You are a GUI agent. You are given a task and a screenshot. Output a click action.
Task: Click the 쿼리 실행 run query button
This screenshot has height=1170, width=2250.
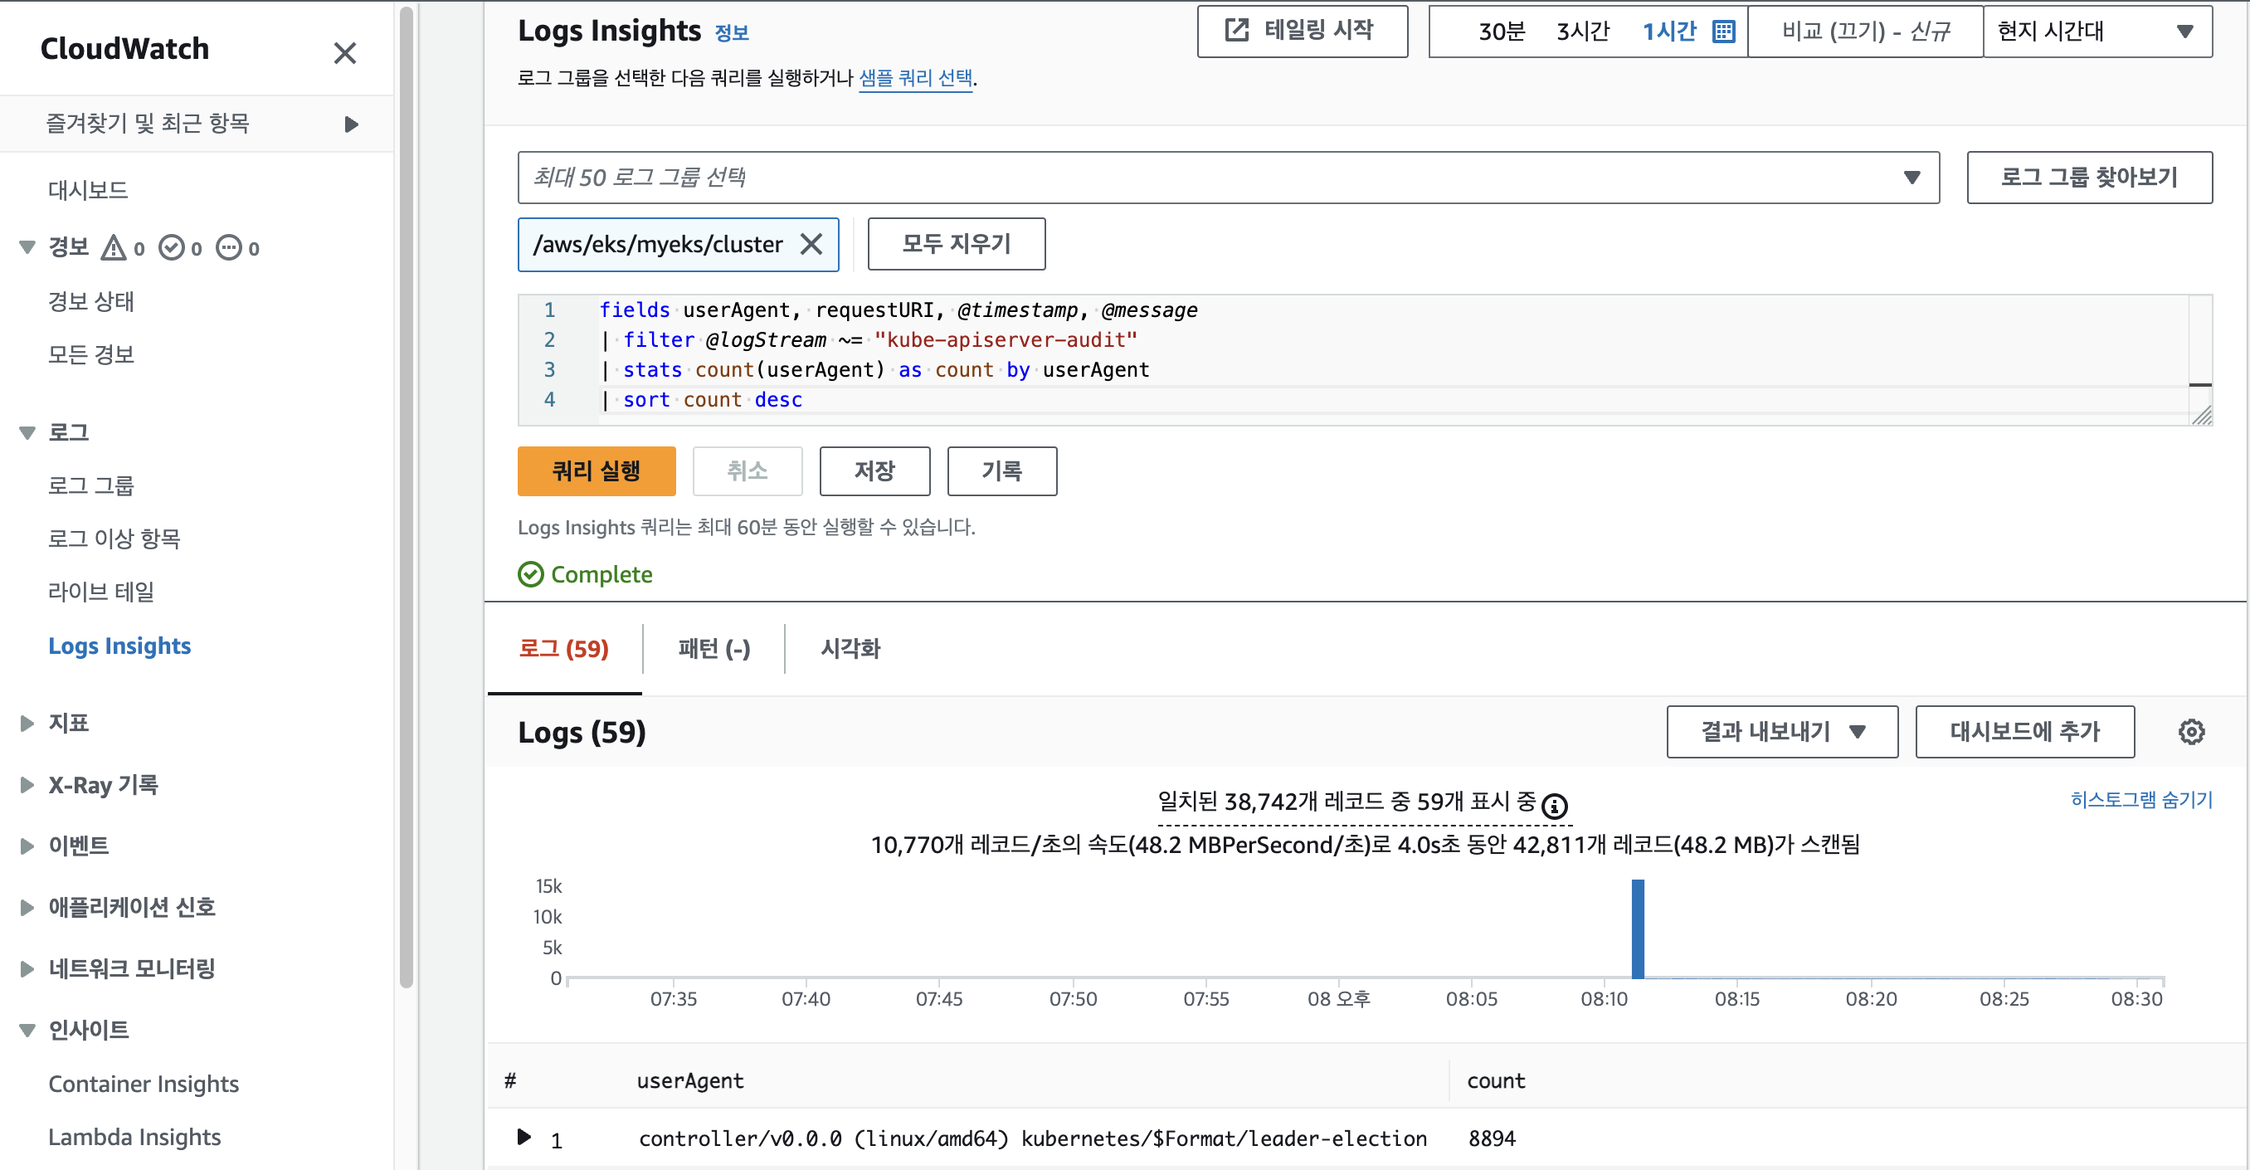pos(596,471)
